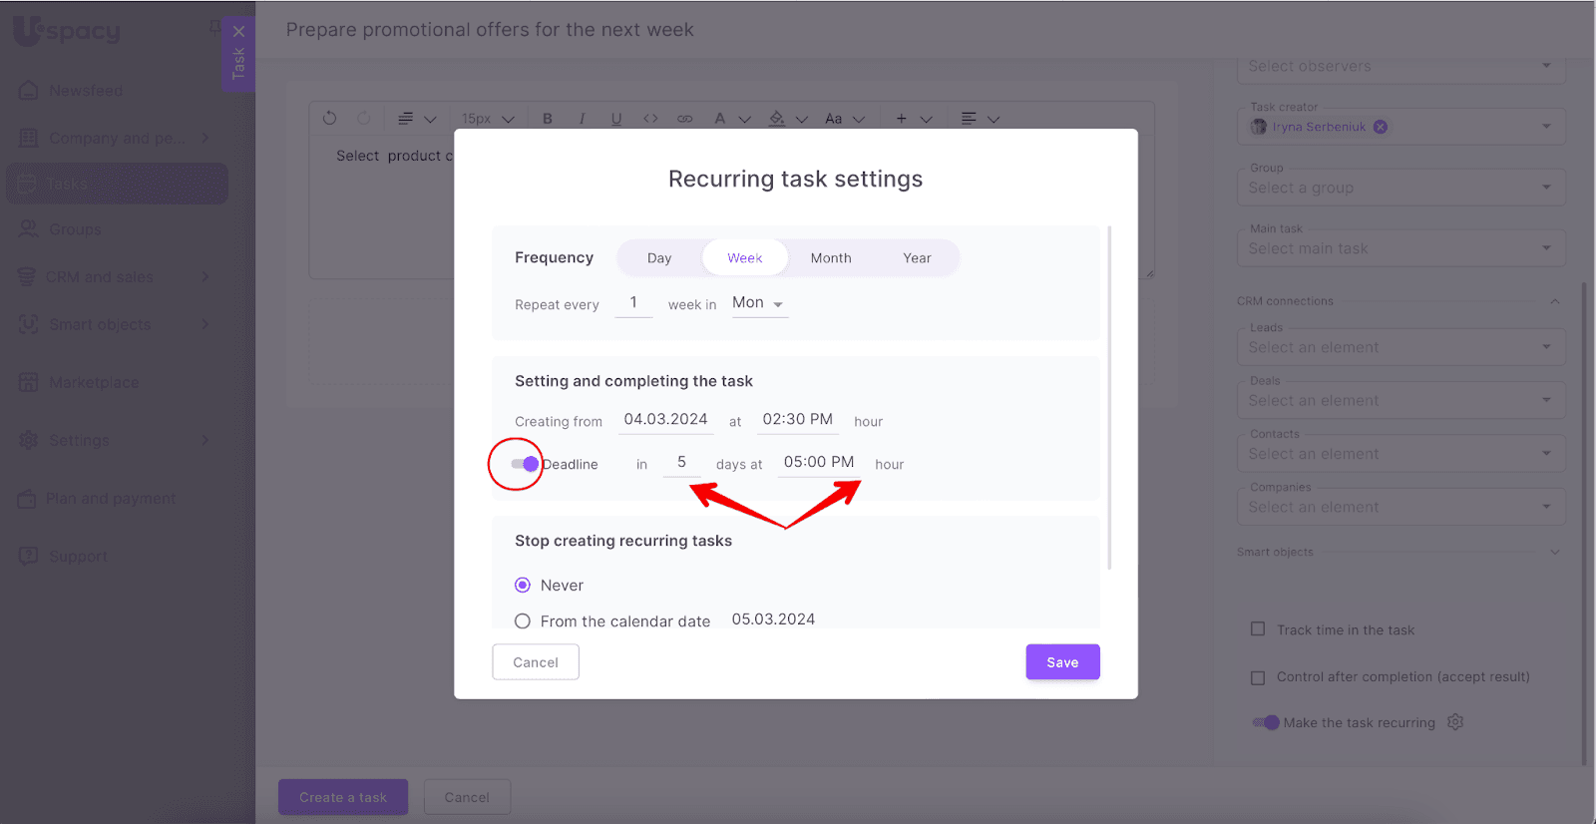Select the Never radio option
This screenshot has height=824, width=1596.
523,586
